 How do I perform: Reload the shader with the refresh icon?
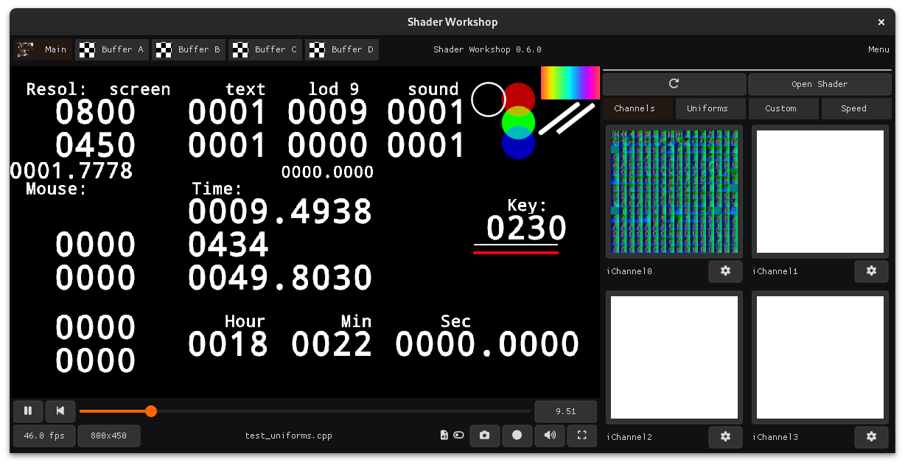(674, 84)
